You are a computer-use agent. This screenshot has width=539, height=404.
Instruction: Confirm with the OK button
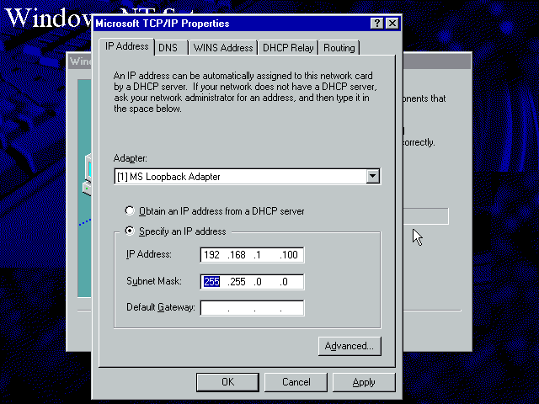(x=227, y=382)
